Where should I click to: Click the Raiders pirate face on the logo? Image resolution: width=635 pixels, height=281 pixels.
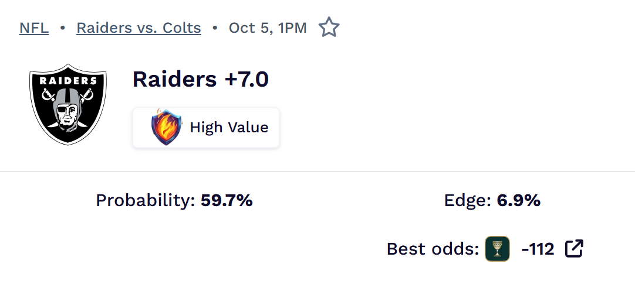tap(68, 109)
